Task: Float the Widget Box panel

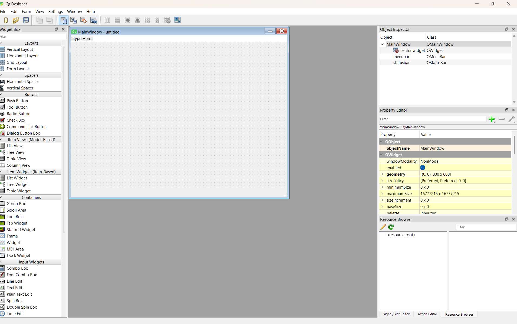Action: tap(56, 29)
